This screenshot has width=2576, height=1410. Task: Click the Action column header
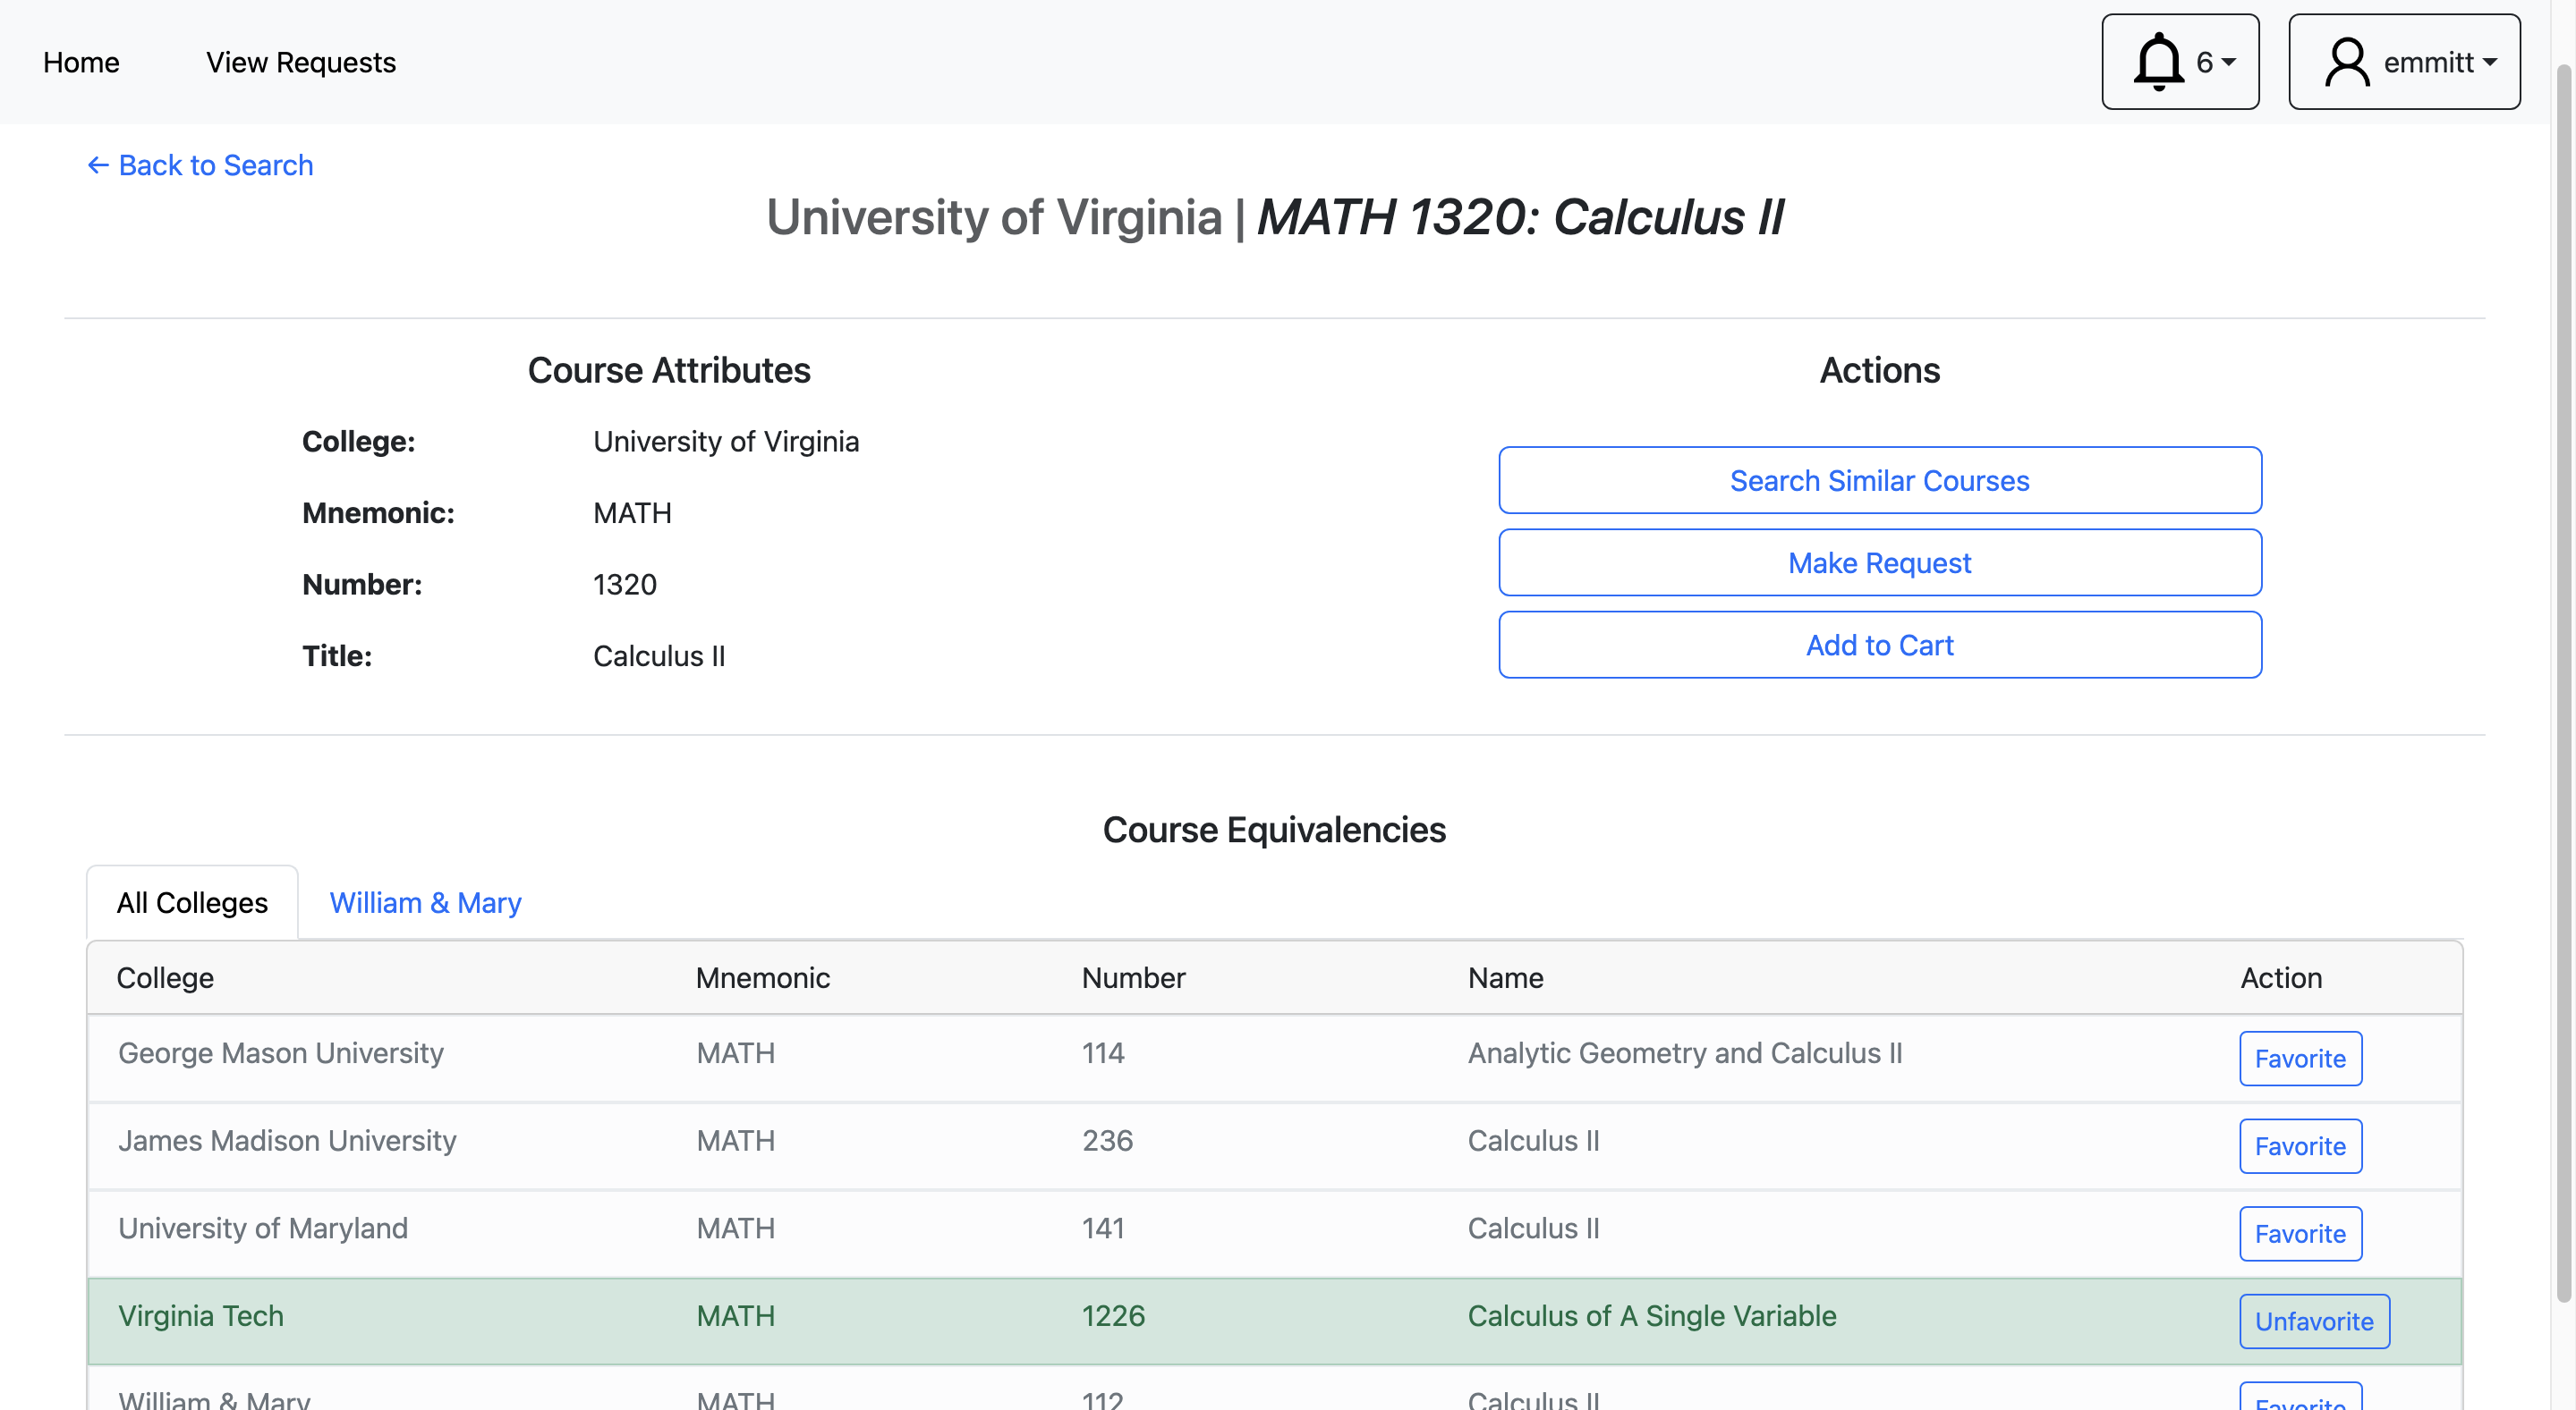click(2281, 977)
